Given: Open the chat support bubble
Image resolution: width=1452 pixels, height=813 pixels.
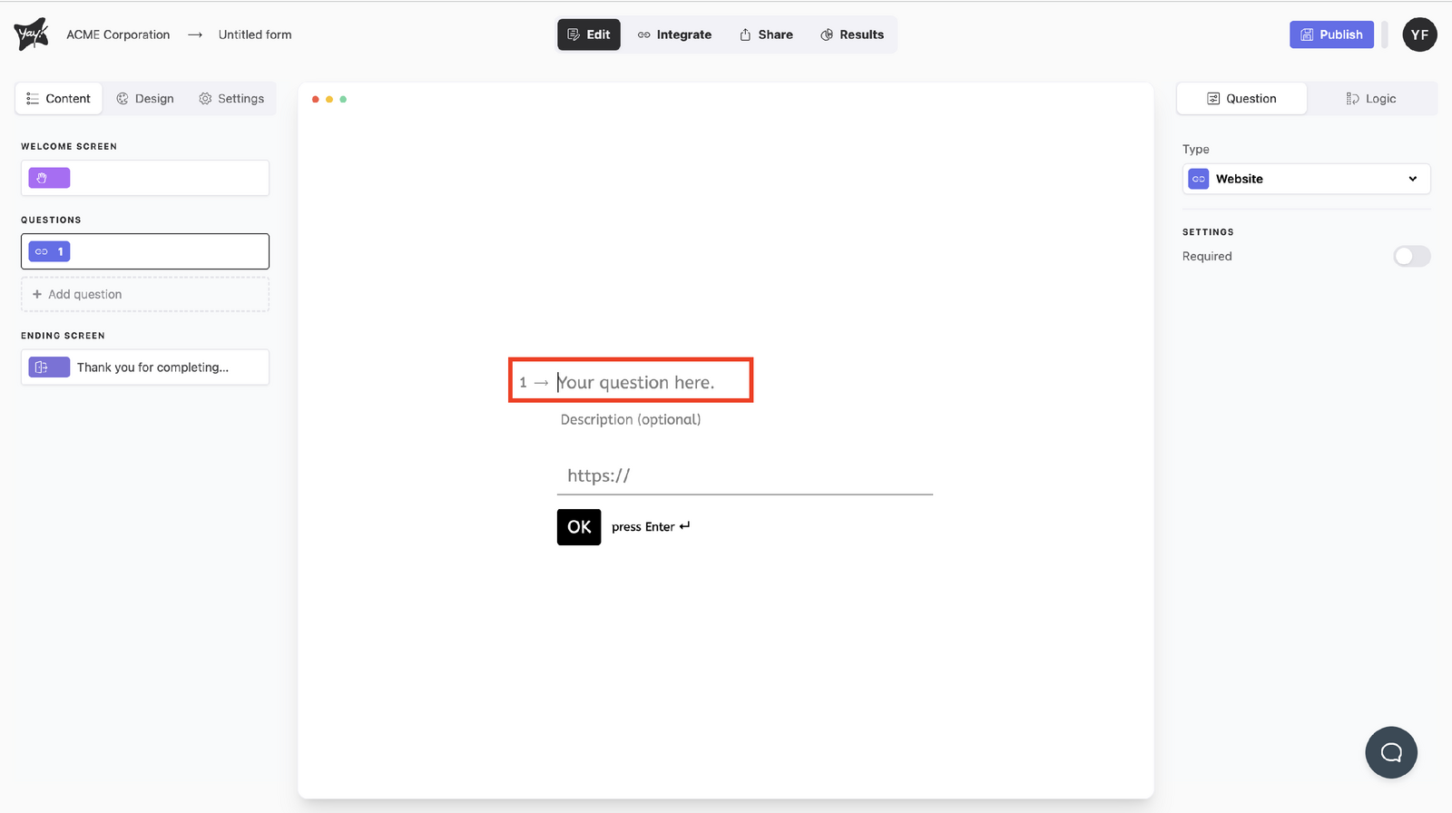Looking at the screenshot, I should coord(1390,752).
